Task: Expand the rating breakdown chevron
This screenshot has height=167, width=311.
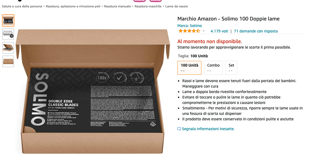Action: coord(204,31)
